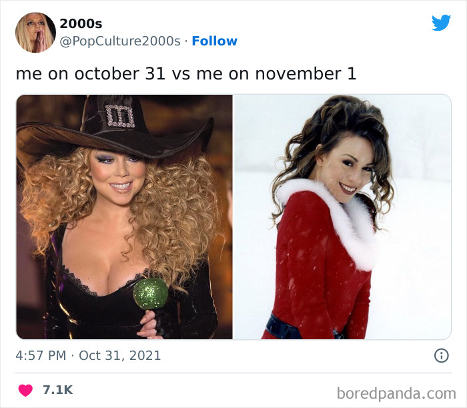Open the @PopCulture2000s handle link
This screenshot has width=467, height=408.
tap(120, 41)
